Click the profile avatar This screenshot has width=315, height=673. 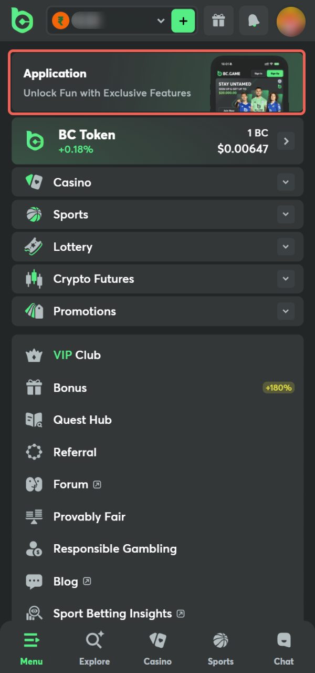point(291,21)
